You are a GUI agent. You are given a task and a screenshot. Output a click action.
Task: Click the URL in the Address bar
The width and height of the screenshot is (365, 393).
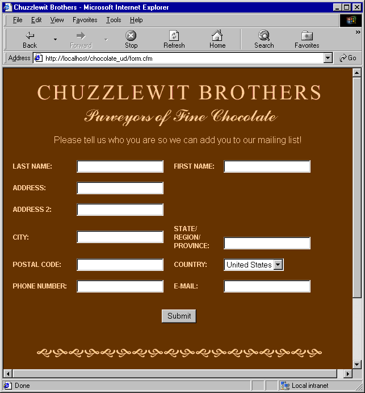(99, 58)
